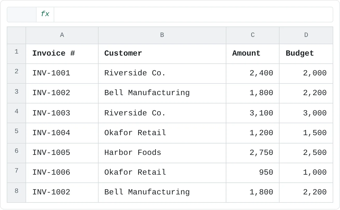The width and height of the screenshot is (340, 210).
Task: Select column D header
Action: coord(306,35)
